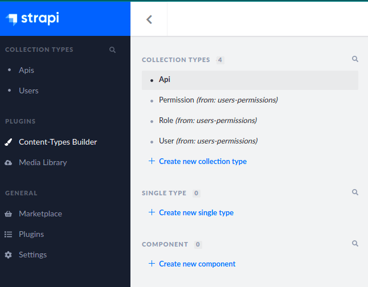This screenshot has width=368, height=287.
Task: Open the Content-Types Builder plugin
Action: coord(58,142)
